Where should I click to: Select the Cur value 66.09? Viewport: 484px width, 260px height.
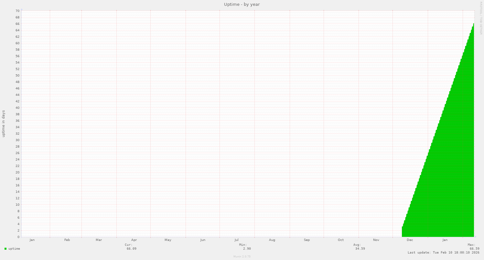tap(131, 249)
